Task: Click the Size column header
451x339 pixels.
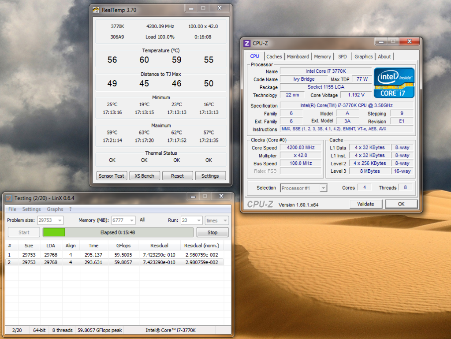Action: 29,246
